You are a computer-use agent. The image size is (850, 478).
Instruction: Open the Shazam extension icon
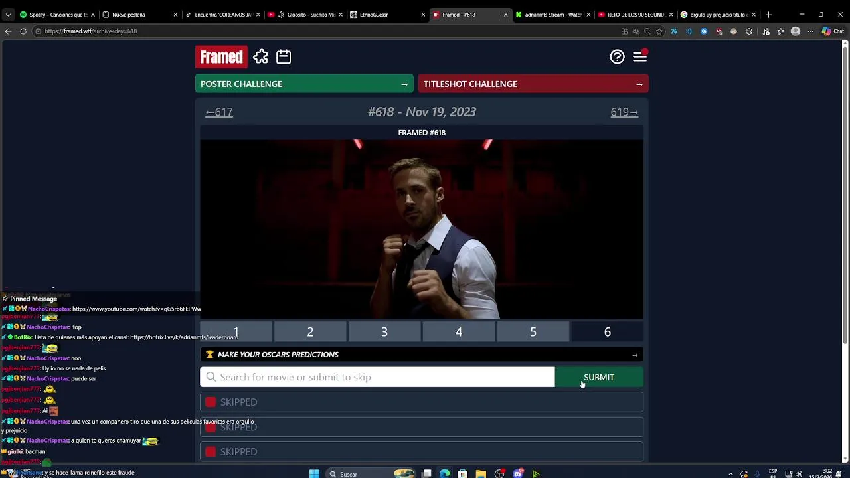click(x=704, y=31)
